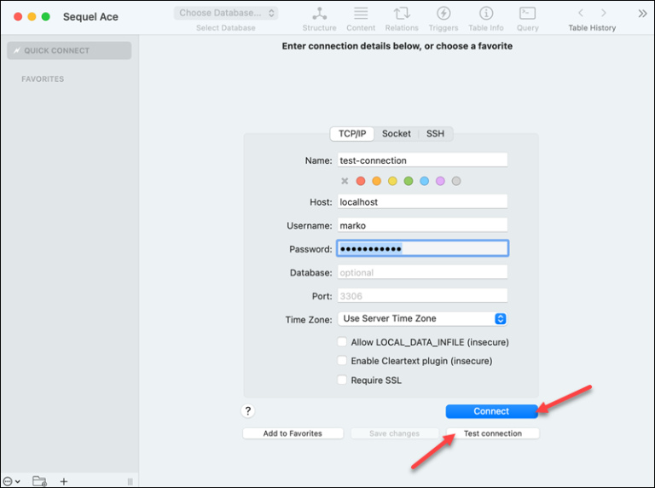Select the Relations toolbar icon
This screenshot has height=488, width=655.
point(401,15)
